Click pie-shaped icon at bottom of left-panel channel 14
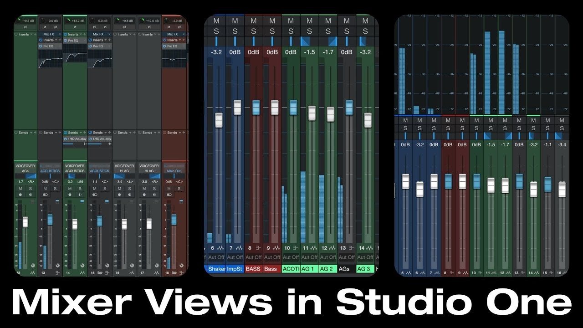Image resolution: width=583 pixels, height=328 pixels. (x=82, y=265)
